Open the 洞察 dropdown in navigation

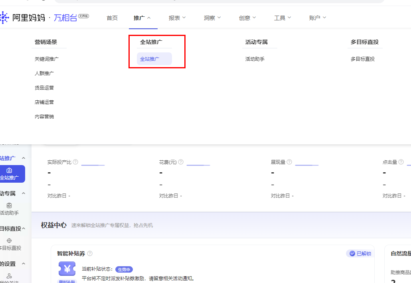coord(212,18)
